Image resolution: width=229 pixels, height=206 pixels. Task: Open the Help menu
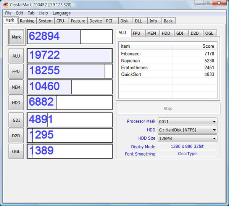point(44,13)
